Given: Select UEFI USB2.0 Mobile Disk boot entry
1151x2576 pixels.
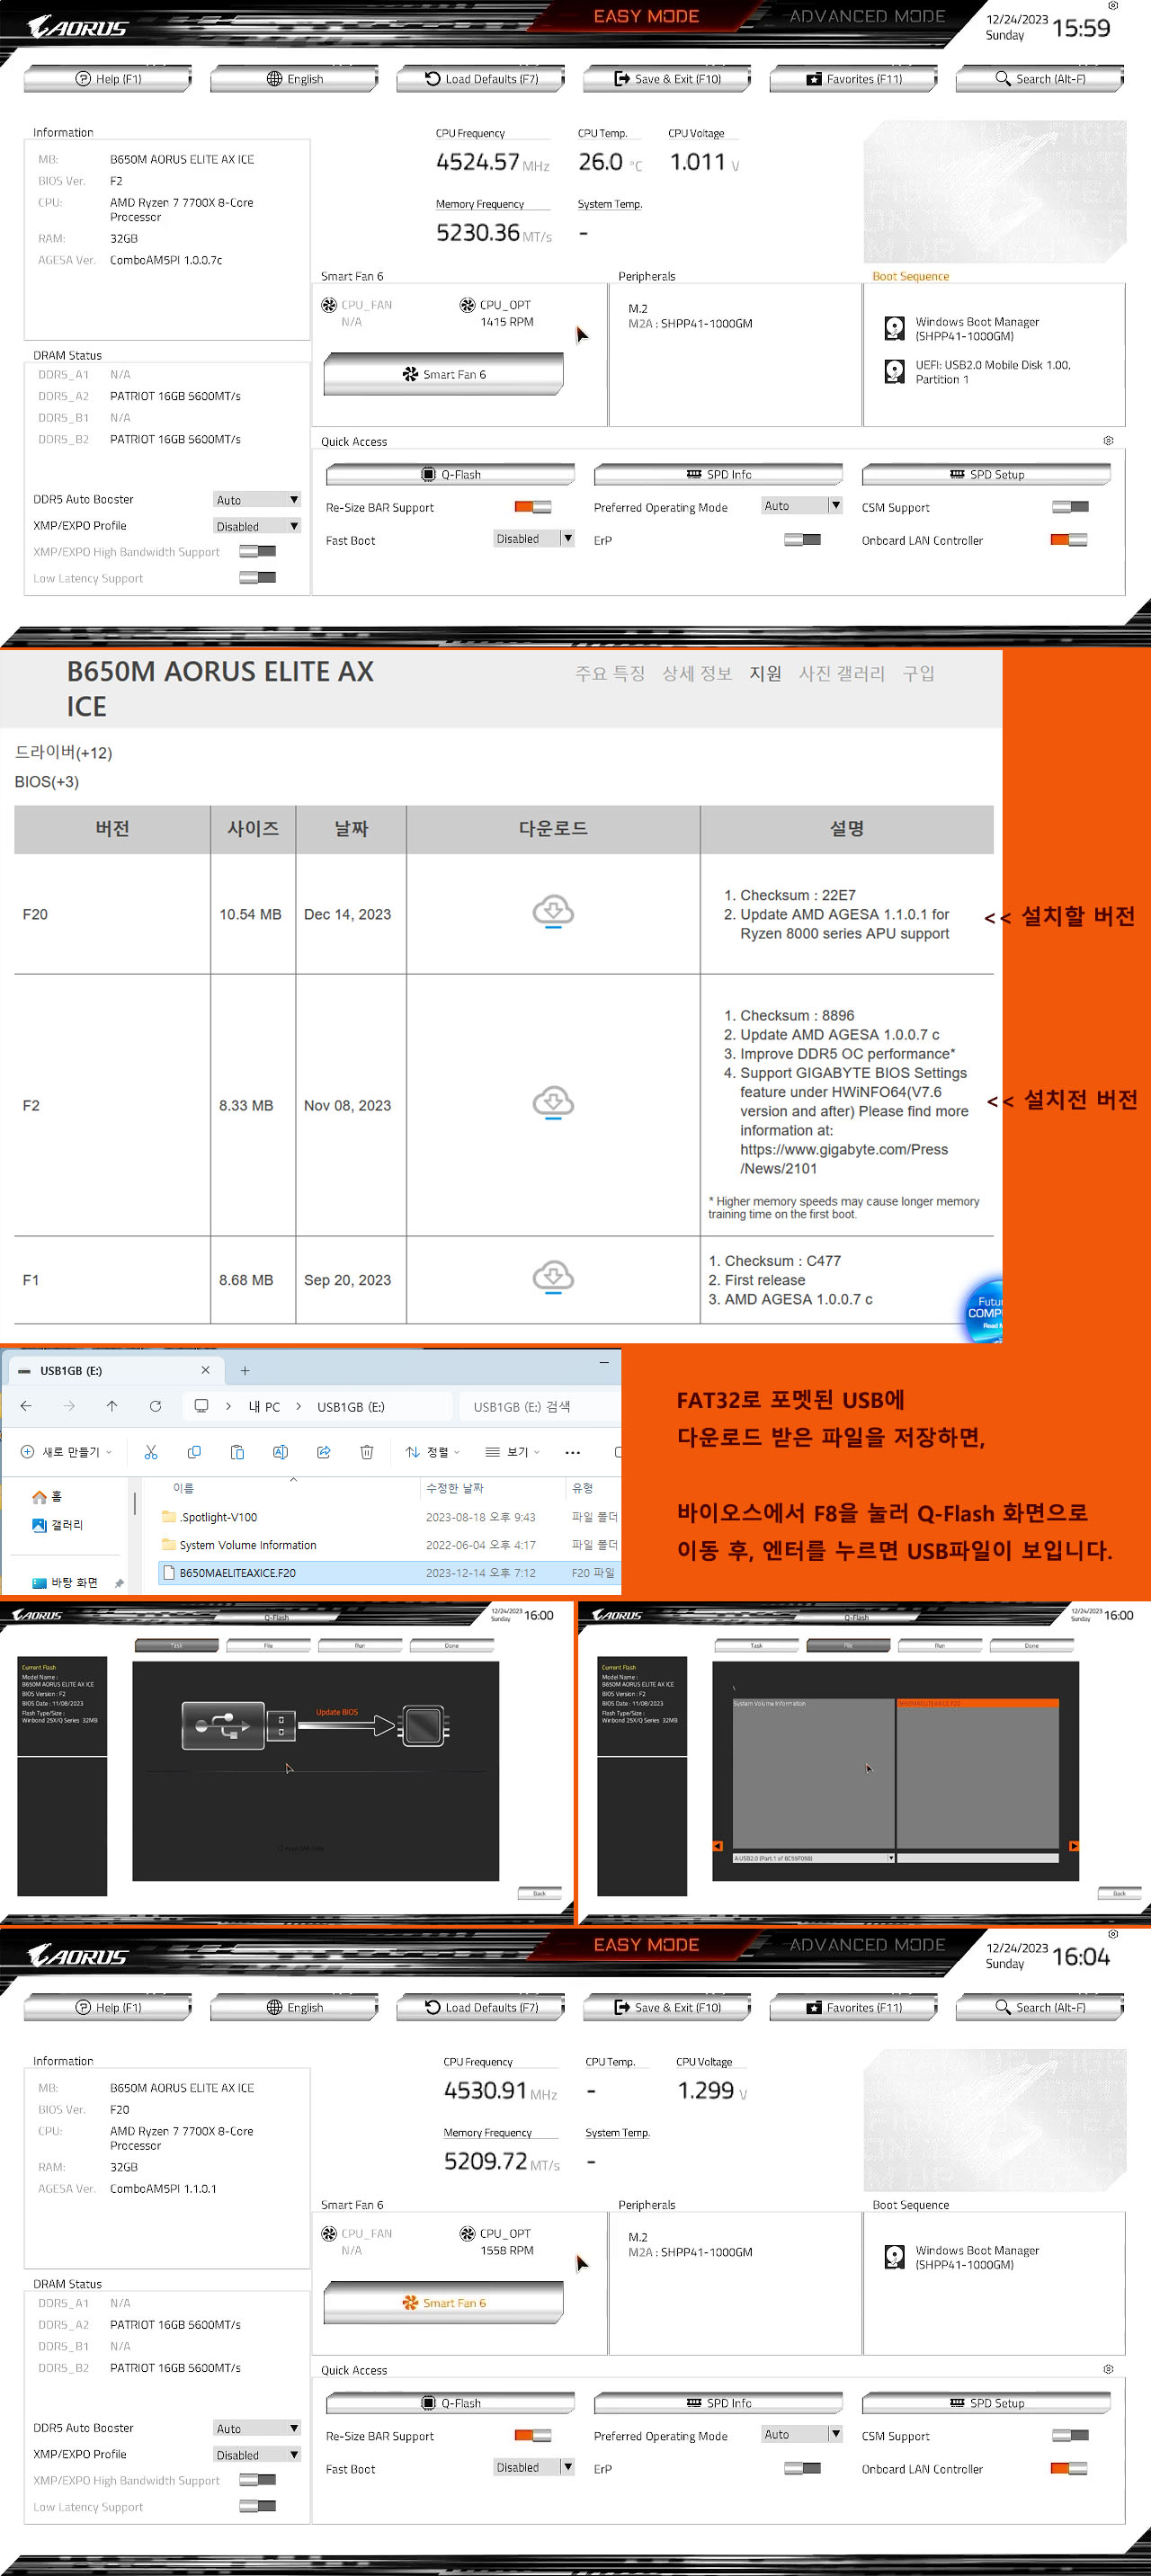Looking at the screenshot, I should coord(979,372).
